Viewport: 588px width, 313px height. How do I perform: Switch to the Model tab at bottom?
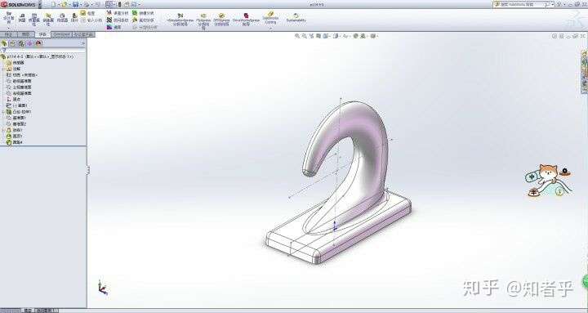28,311
